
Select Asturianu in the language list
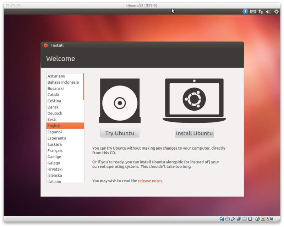click(65, 76)
